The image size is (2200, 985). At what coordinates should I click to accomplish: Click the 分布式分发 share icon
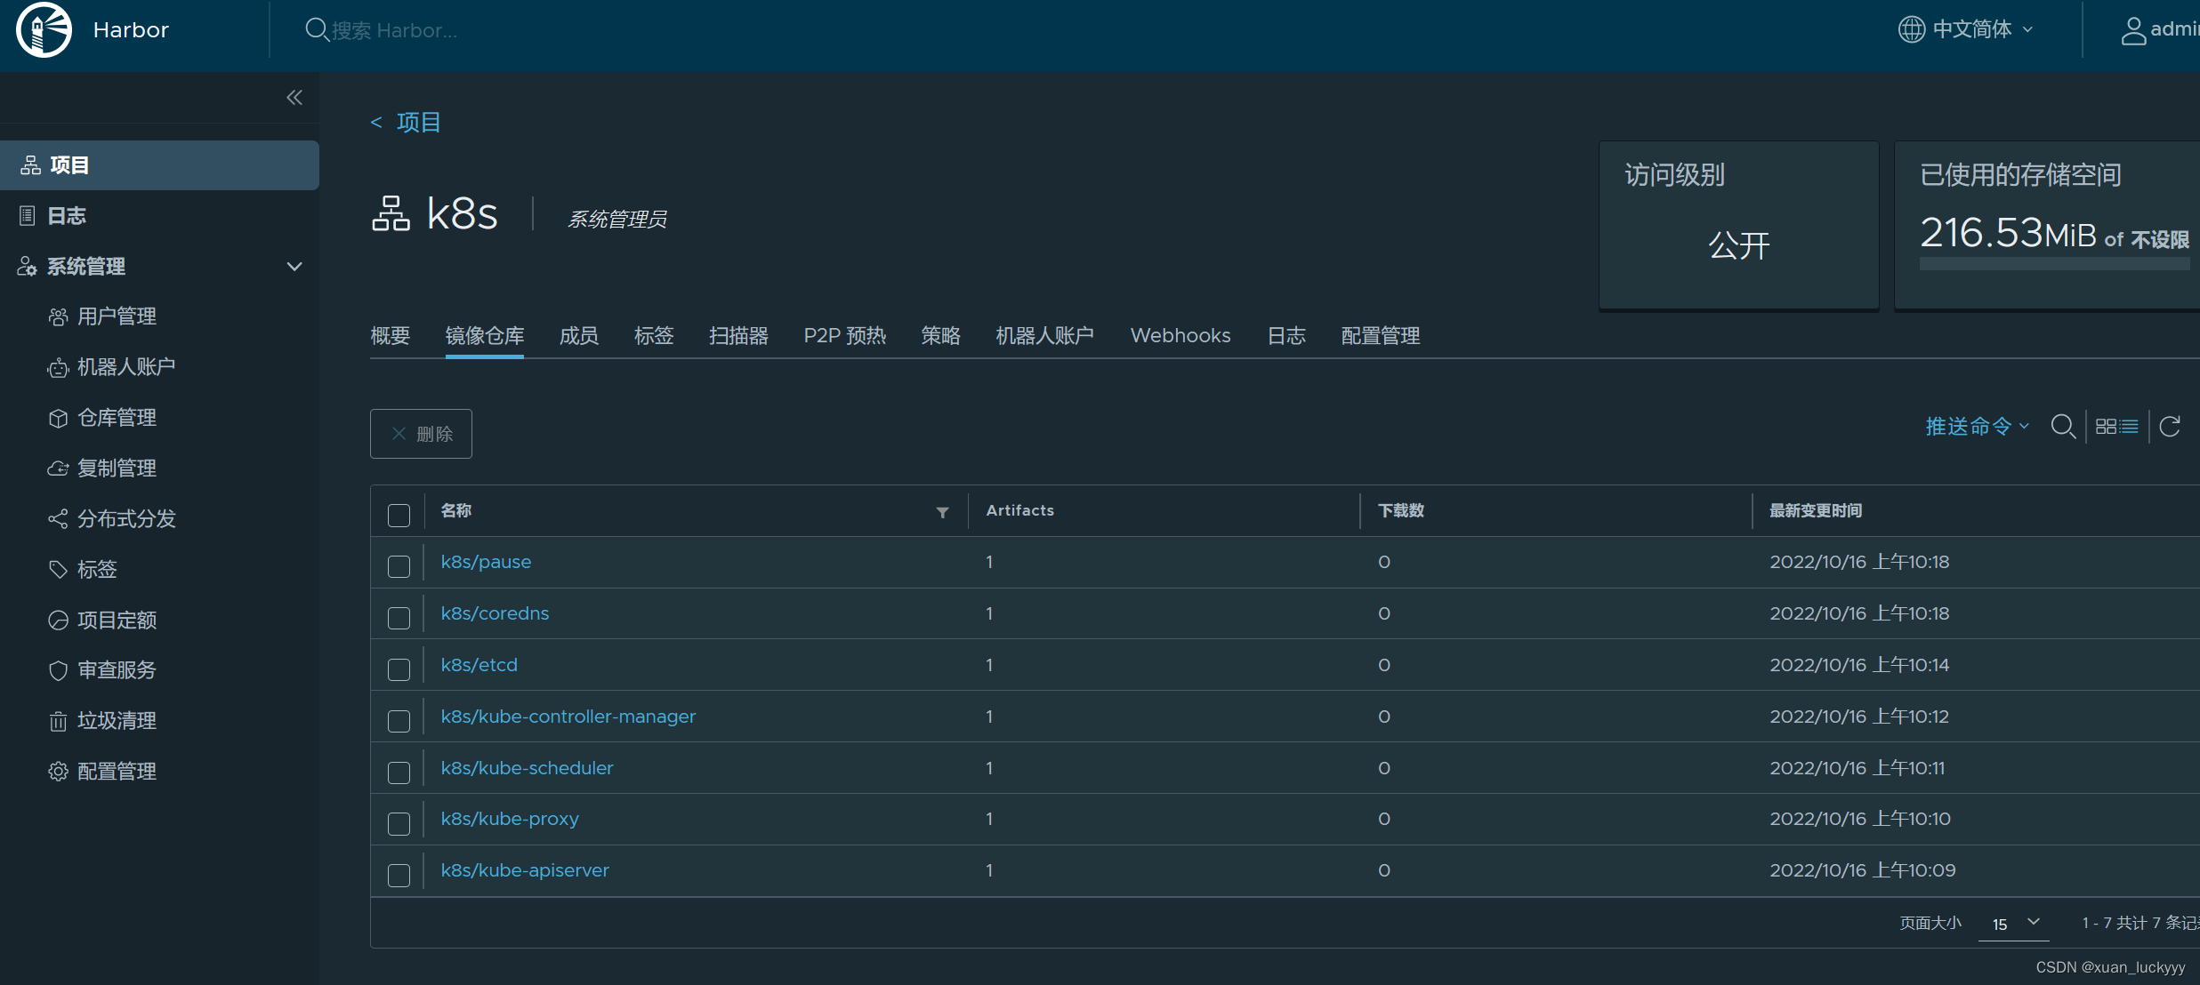pyautogui.click(x=58, y=519)
